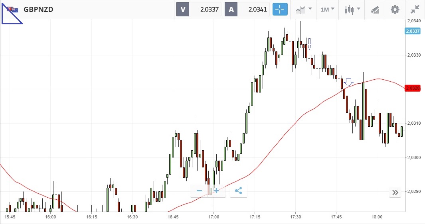Click the blue 2.0337 current price tag
The height and width of the screenshot is (224, 425).
point(412,31)
